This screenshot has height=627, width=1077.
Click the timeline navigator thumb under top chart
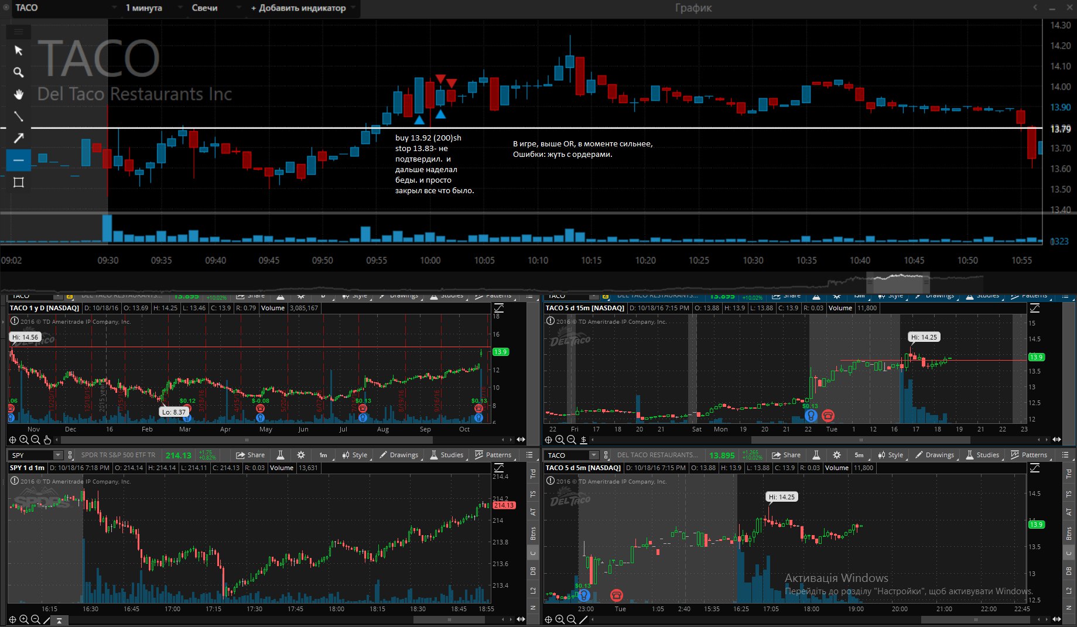(x=897, y=282)
